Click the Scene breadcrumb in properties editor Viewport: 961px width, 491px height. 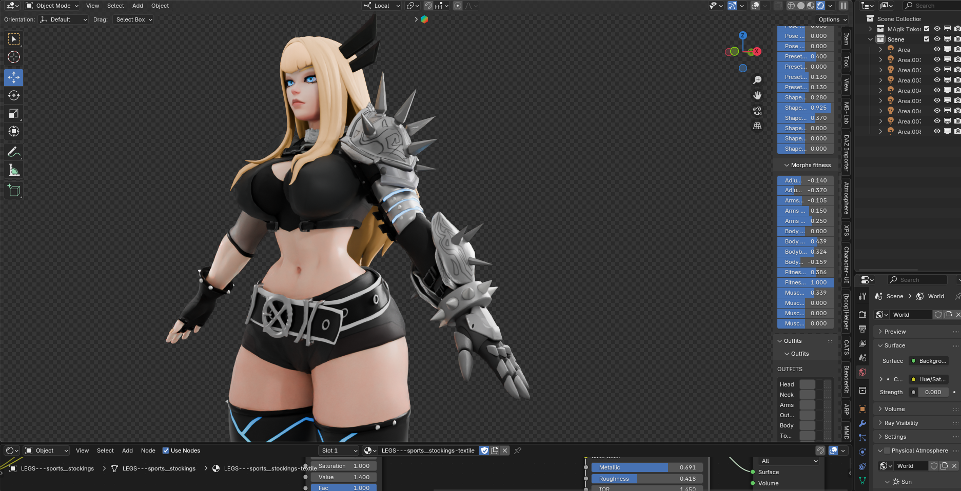[894, 296]
